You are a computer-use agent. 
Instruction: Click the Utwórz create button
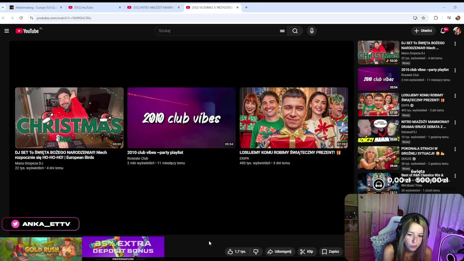(x=423, y=31)
